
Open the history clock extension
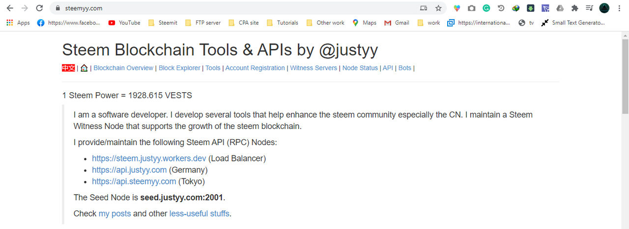(x=501, y=8)
